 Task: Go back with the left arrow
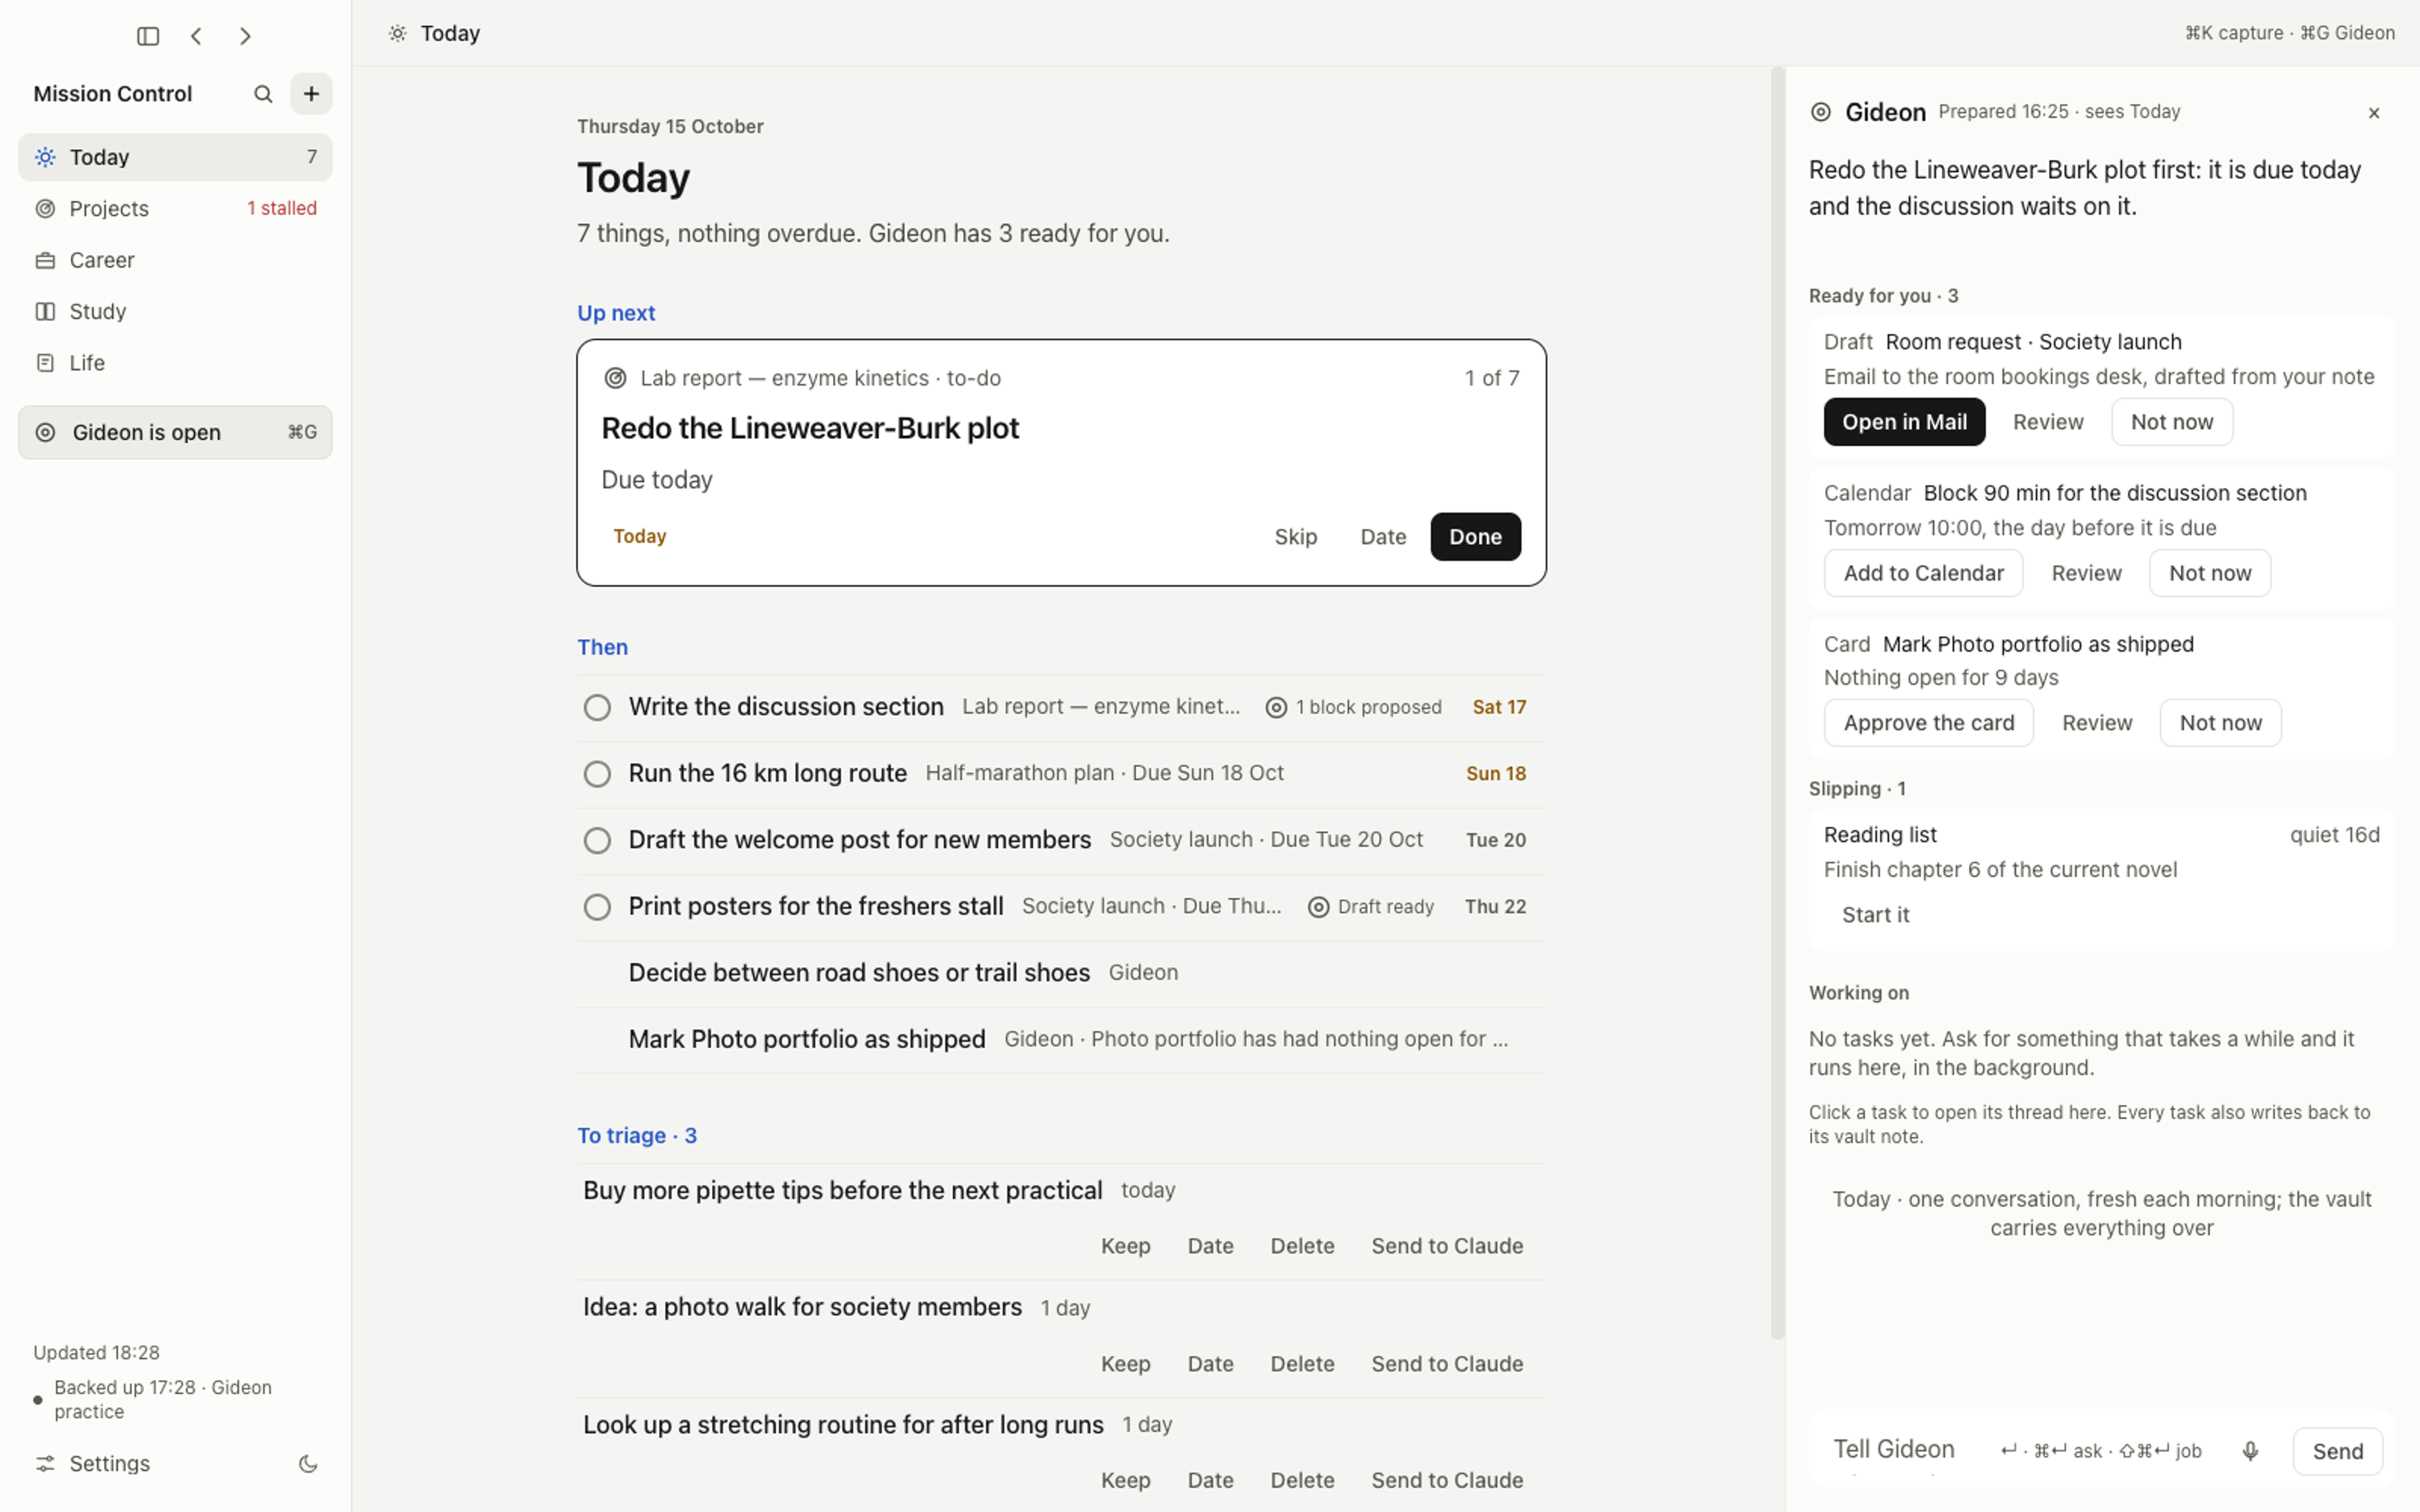coord(196,36)
